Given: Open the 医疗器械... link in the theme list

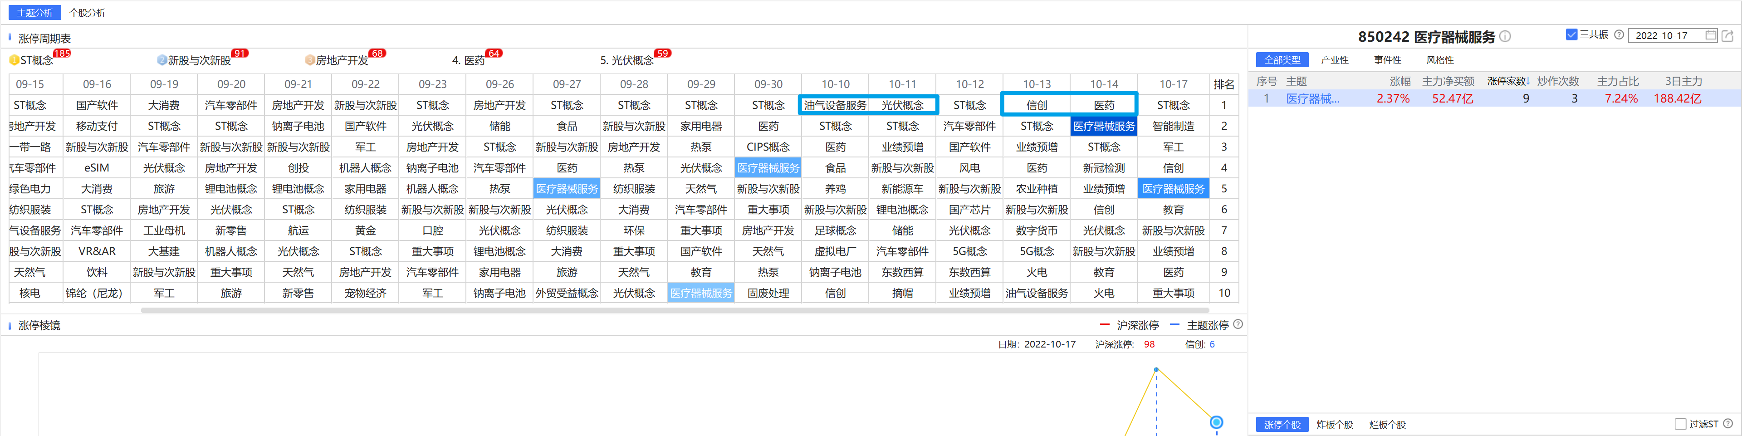Looking at the screenshot, I should (1312, 99).
